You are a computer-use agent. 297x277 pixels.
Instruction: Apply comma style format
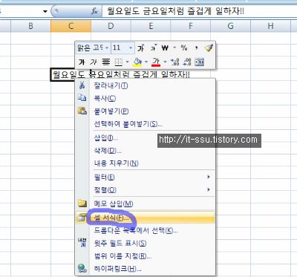coord(196,48)
